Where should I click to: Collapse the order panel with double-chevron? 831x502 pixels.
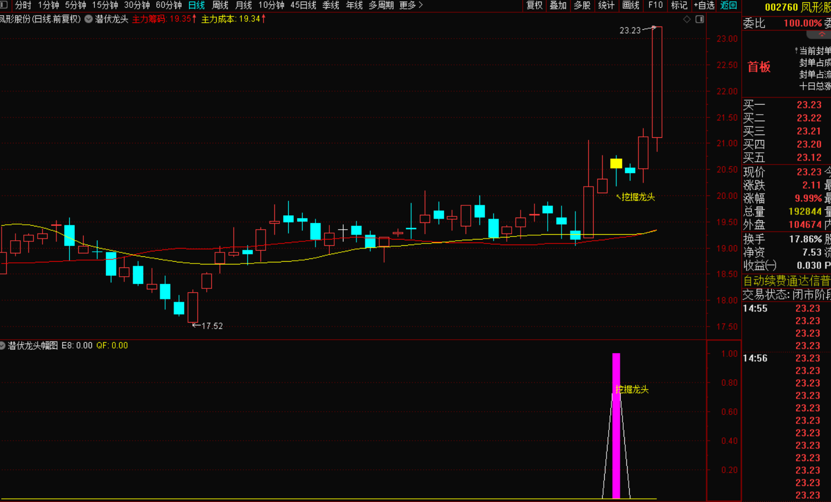click(822, 34)
